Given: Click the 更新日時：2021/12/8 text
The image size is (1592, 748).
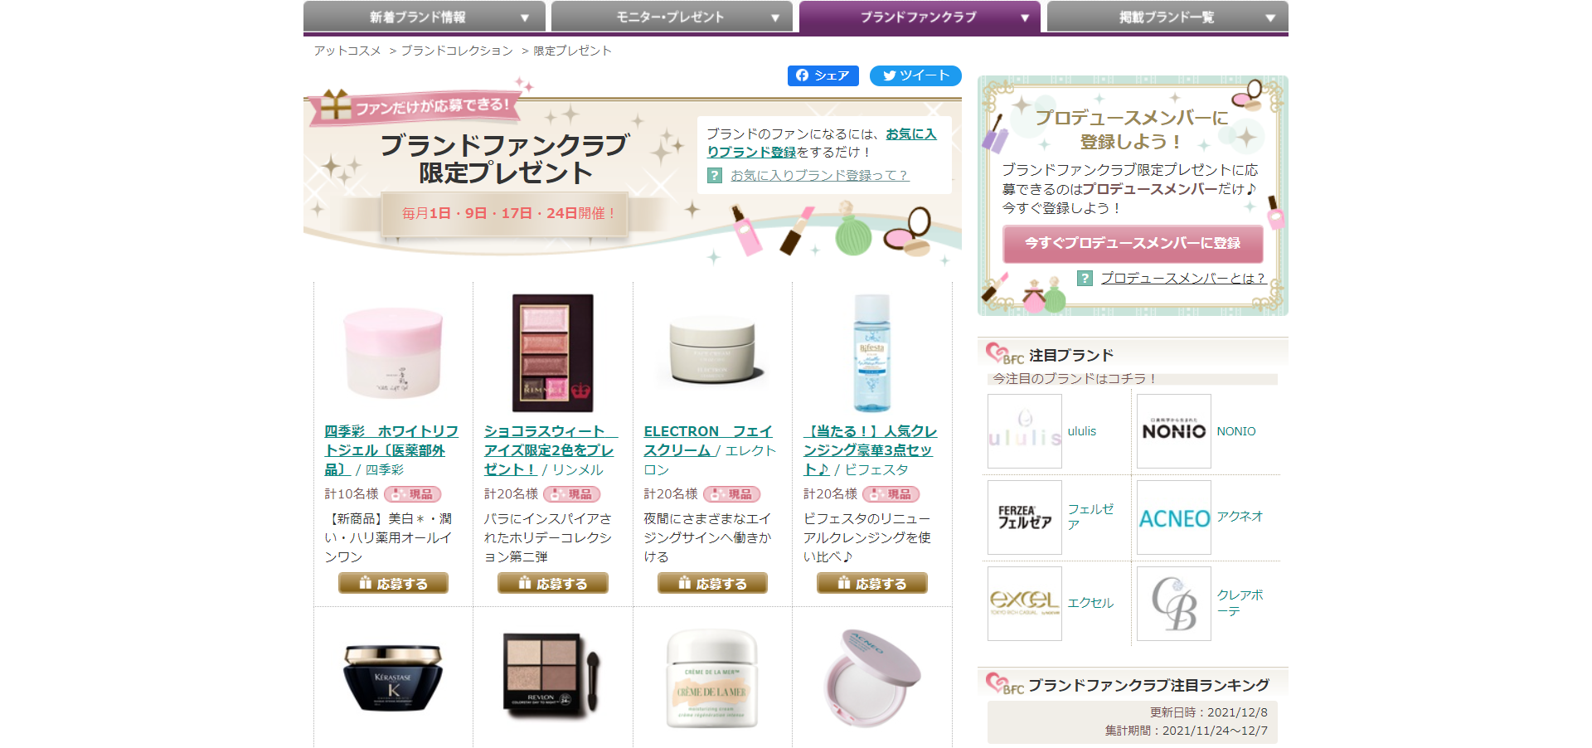Looking at the screenshot, I should pyautogui.click(x=1208, y=712).
